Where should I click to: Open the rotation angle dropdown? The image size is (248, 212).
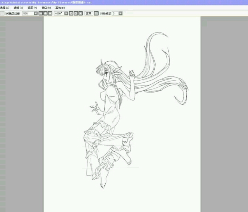(x=66, y=13)
